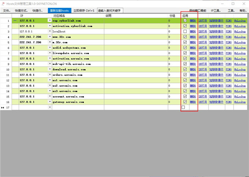This screenshot has height=177, width=249.
Task: Toggle 应用 checkbox for gateway.acronis.com
Action: (x=185, y=102)
